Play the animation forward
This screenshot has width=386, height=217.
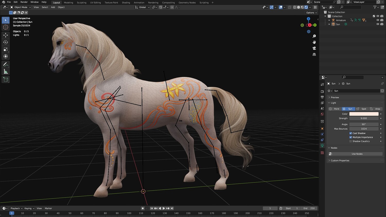[x=164, y=208]
